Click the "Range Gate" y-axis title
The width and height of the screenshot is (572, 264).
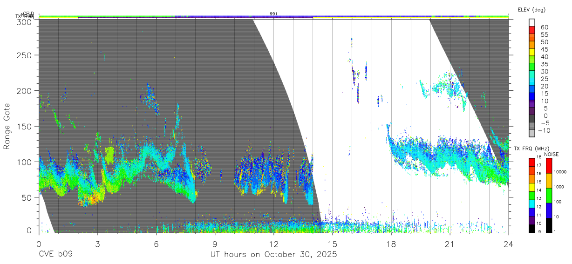coord(7,126)
